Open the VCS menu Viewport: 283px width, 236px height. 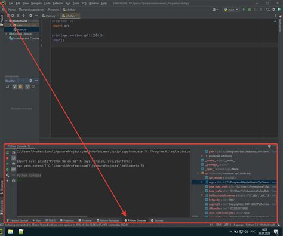(84, 4)
